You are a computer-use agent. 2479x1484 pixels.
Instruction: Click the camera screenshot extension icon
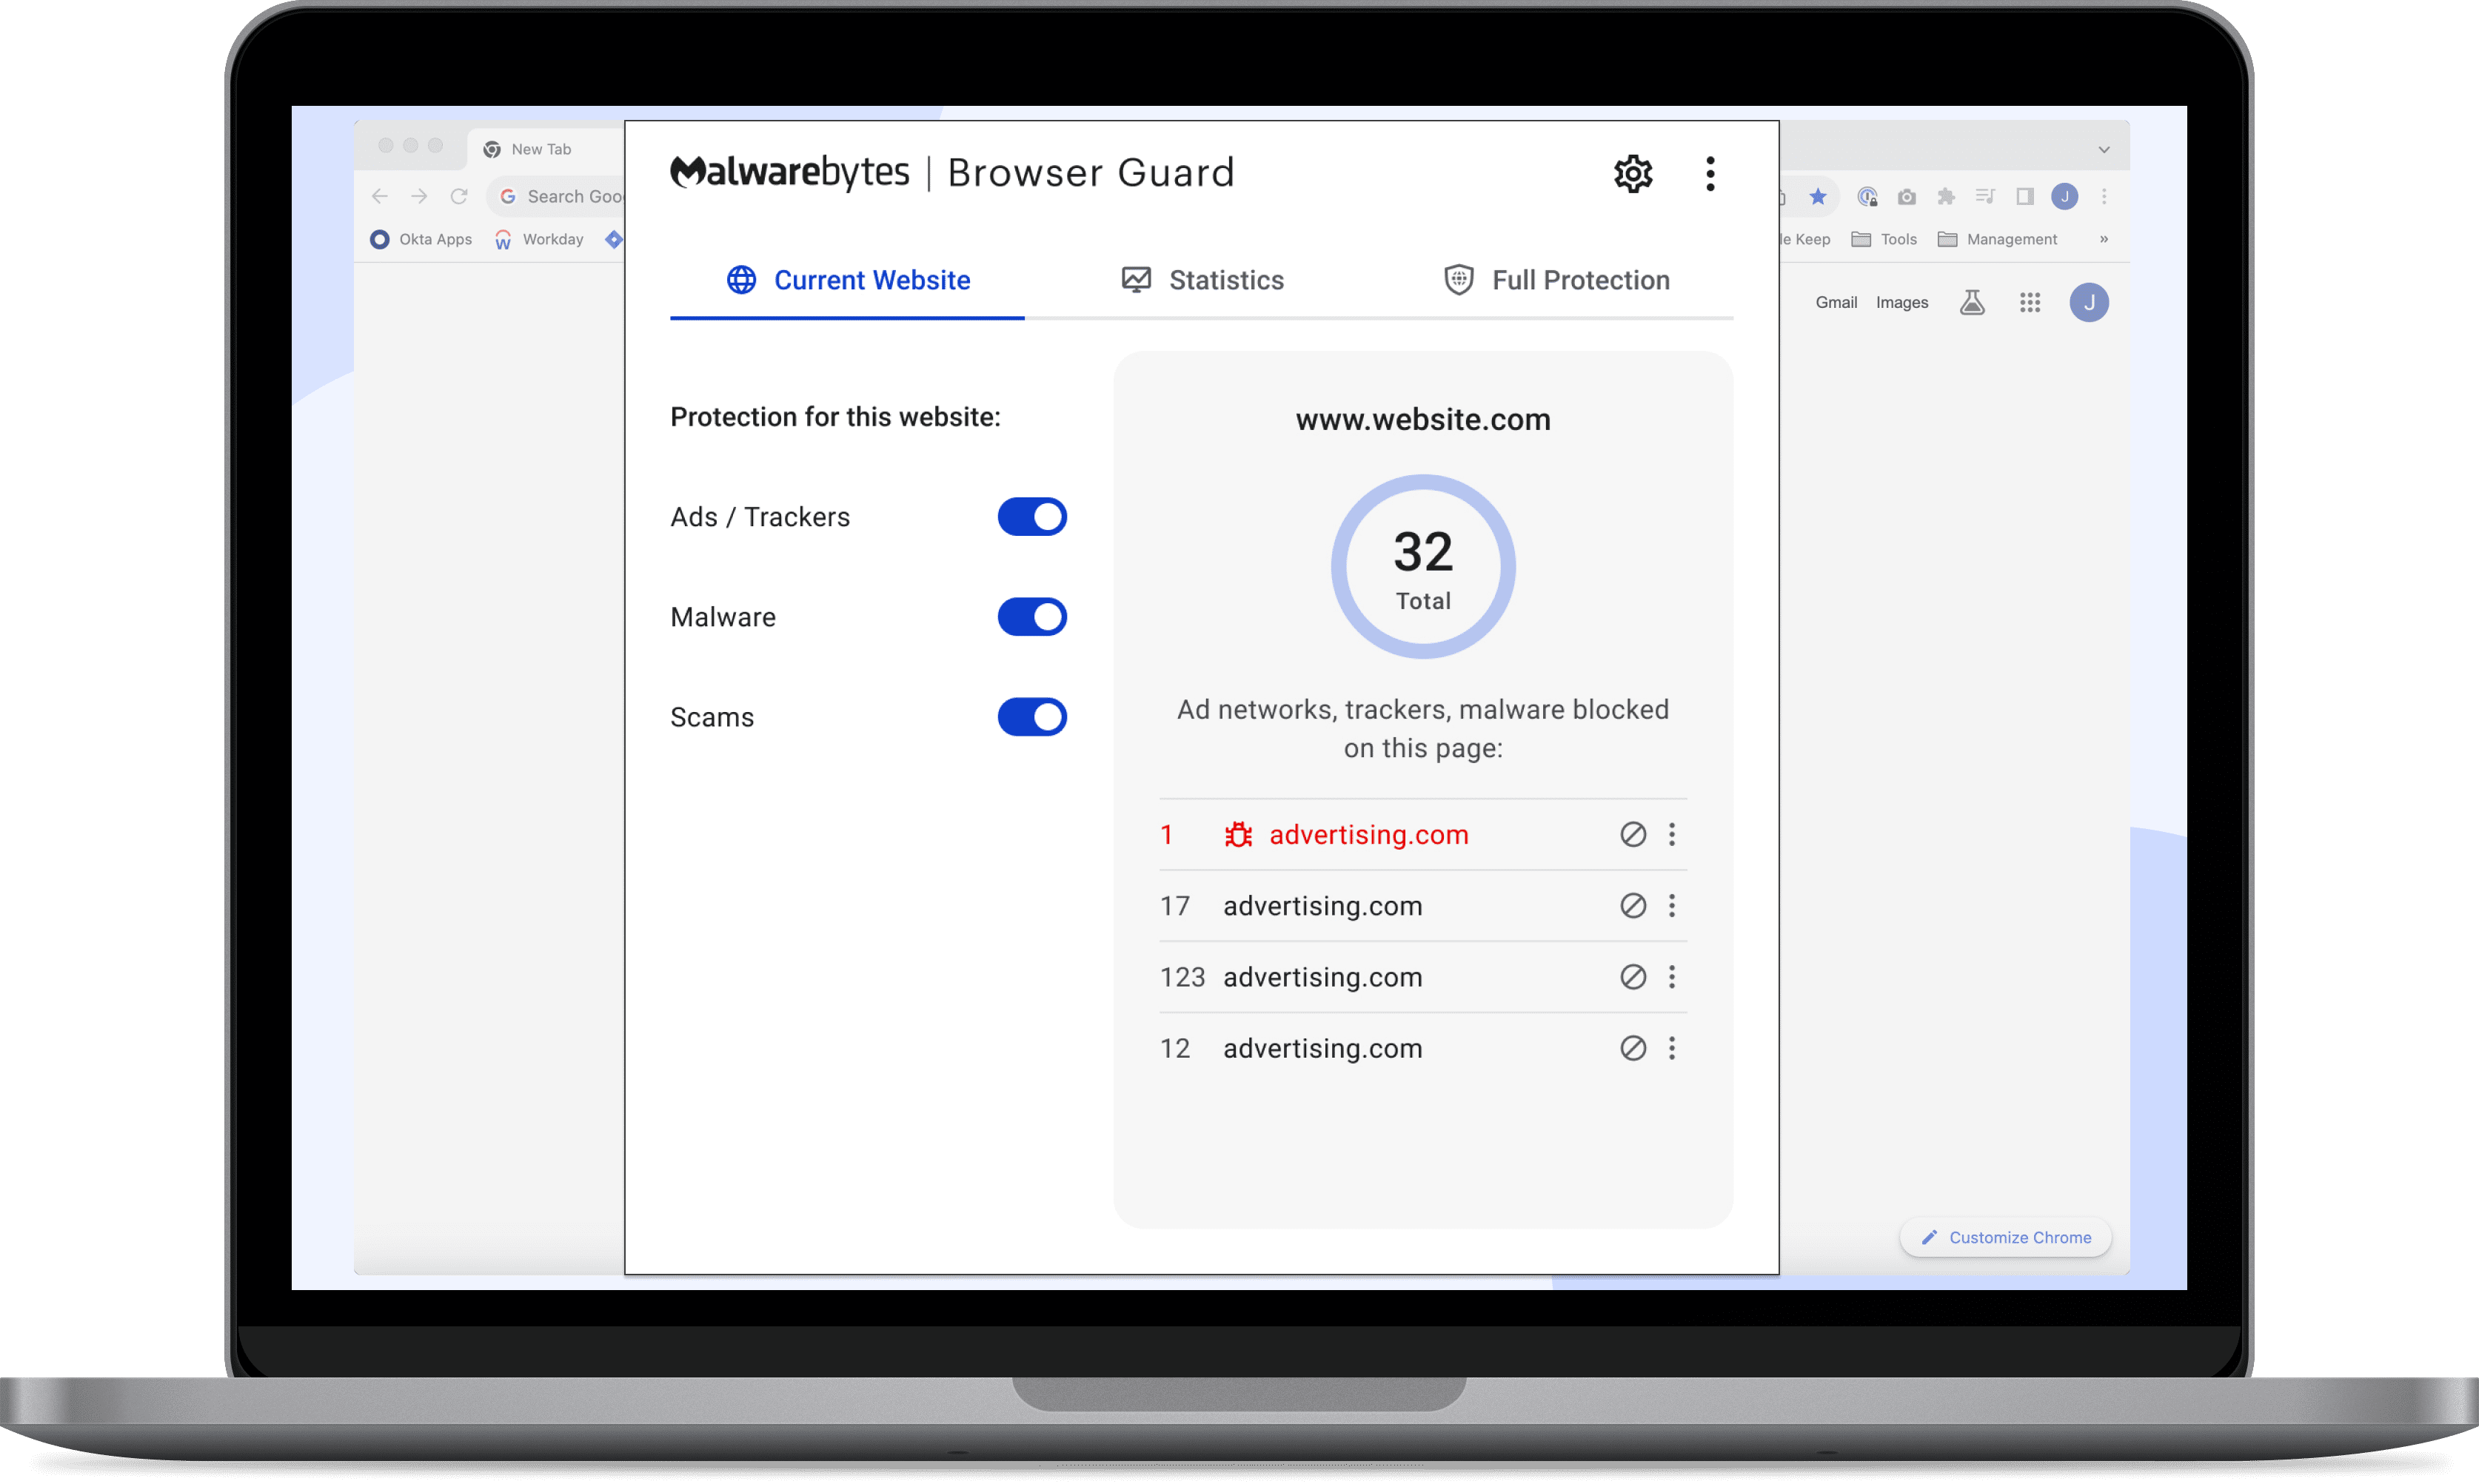pyautogui.click(x=1907, y=197)
